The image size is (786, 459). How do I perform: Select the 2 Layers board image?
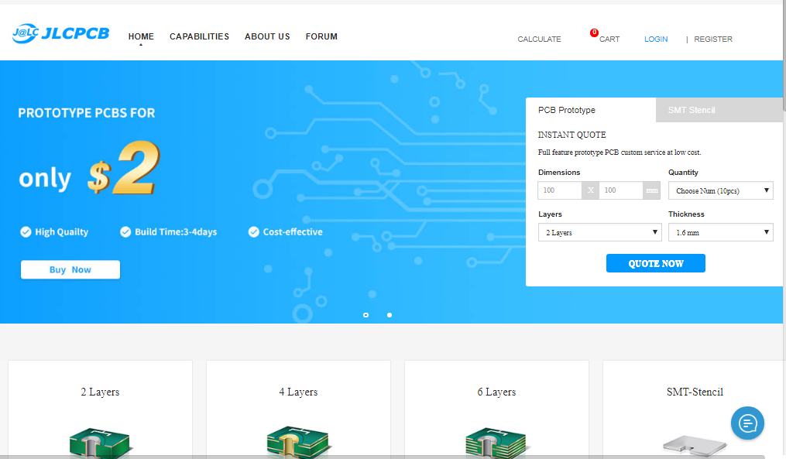[x=100, y=443]
